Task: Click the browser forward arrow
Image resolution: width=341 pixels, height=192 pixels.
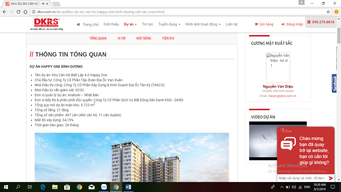Action: pyautogui.click(x=11, y=12)
